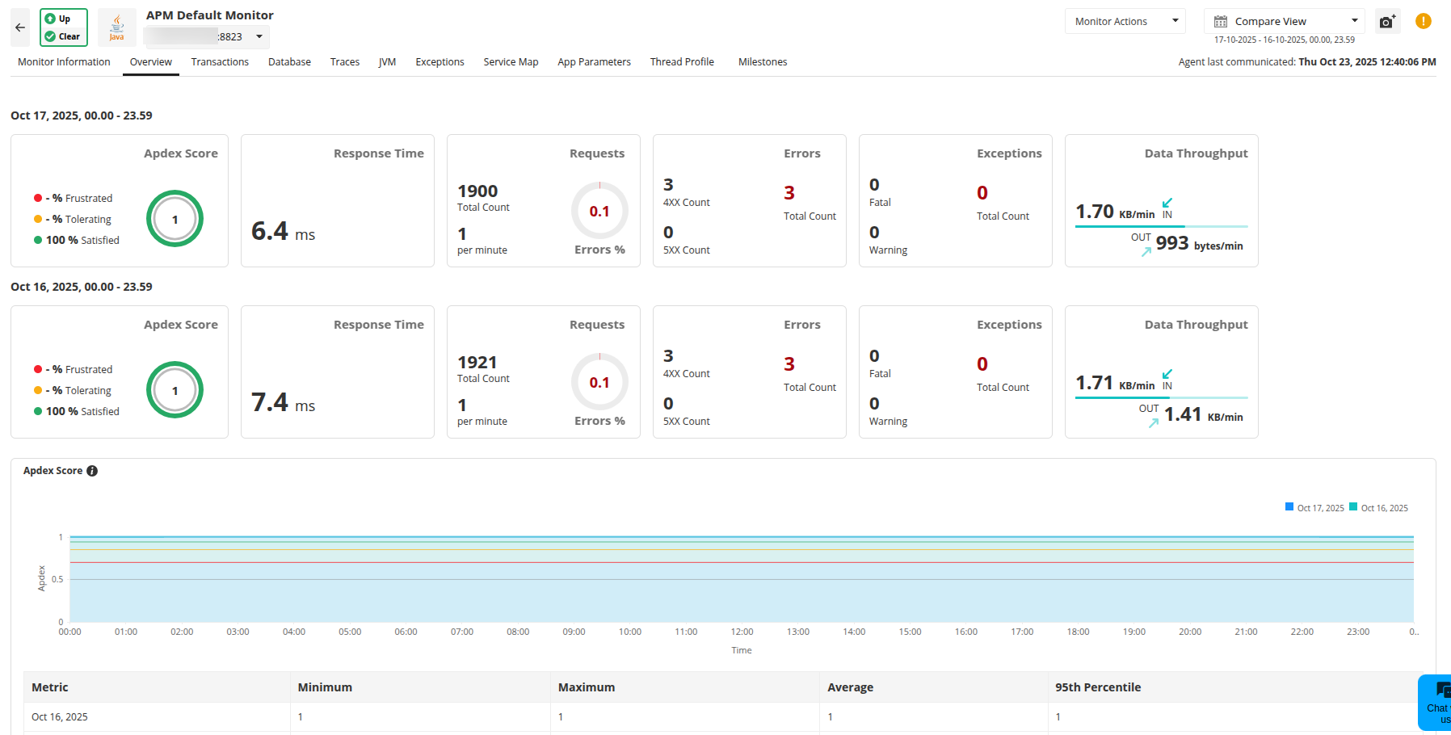This screenshot has width=1451, height=735.
Task: Expand the Compare View dropdown
Action: (1285, 22)
